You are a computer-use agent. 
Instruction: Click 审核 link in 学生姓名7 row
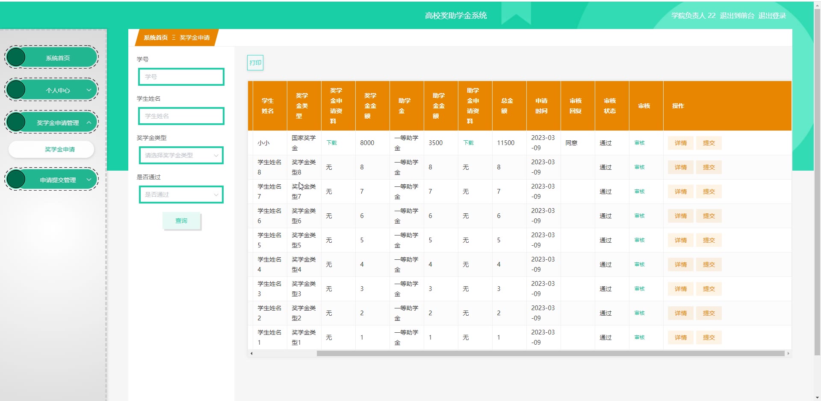(x=639, y=192)
